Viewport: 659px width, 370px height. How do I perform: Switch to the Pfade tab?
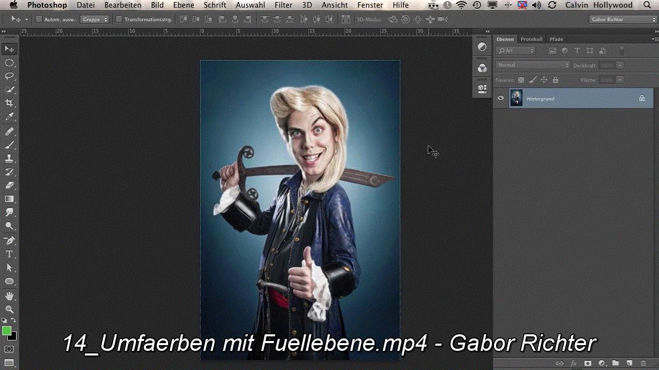click(557, 39)
